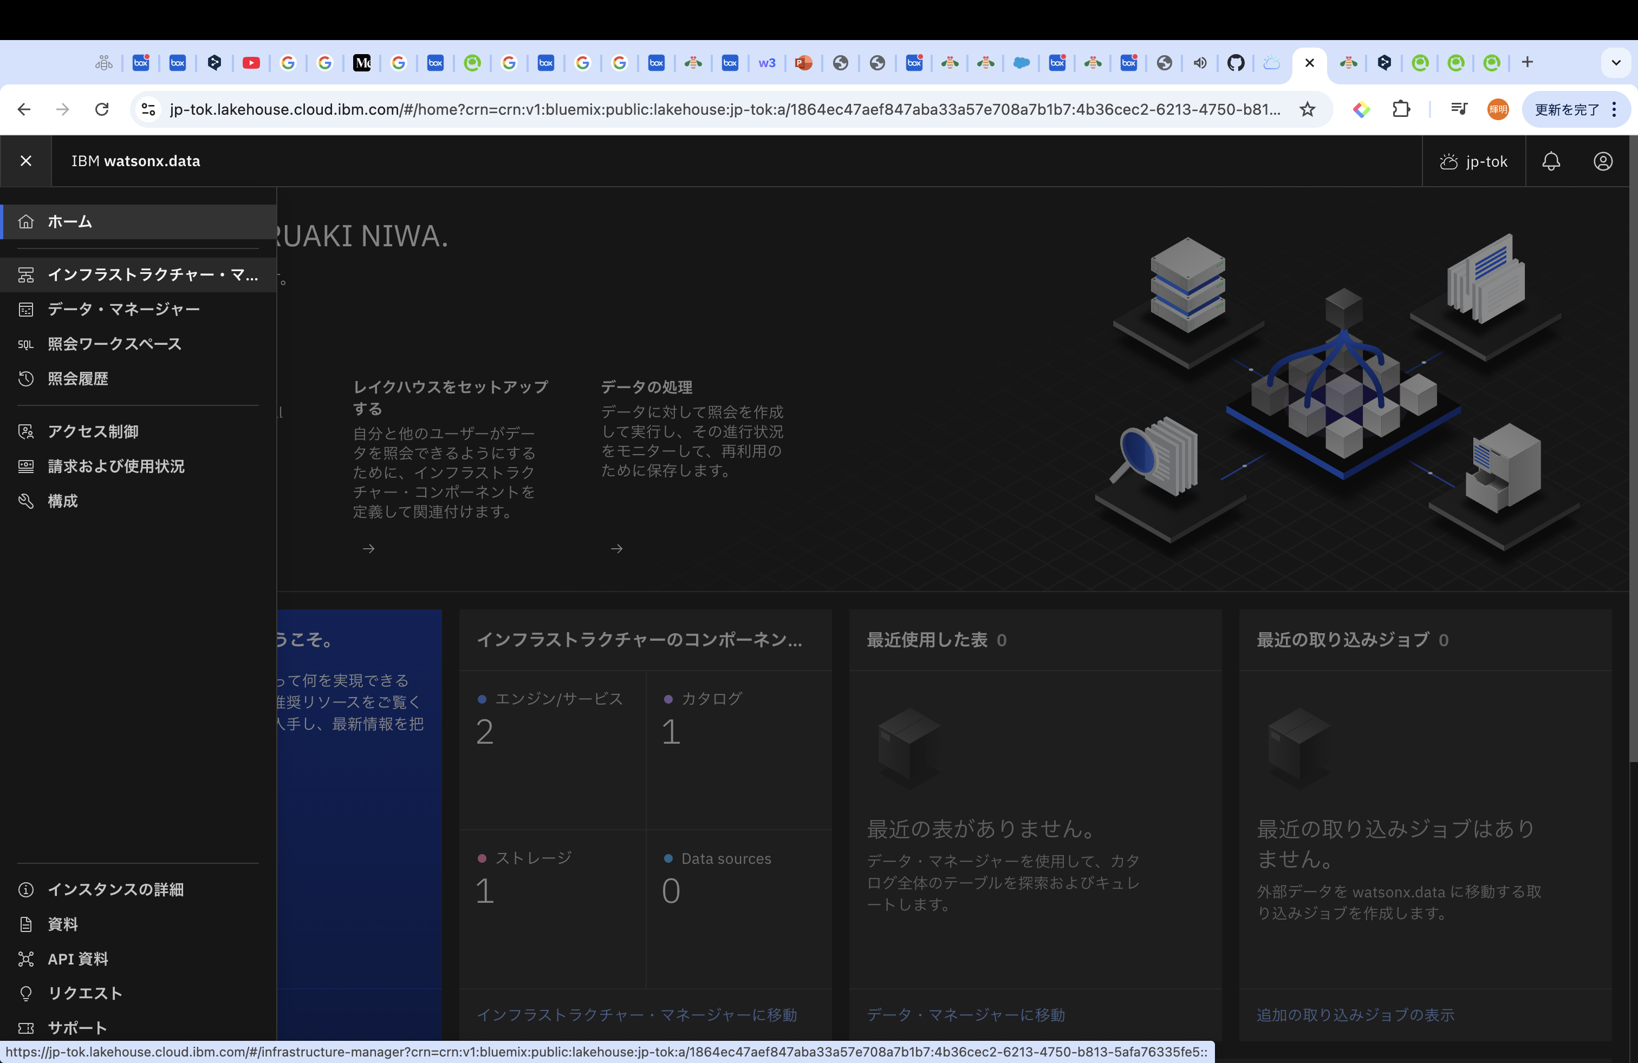Open API 資料 in sidebar
Image resolution: width=1638 pixels, height=1063 pixels.
[77, 959]
